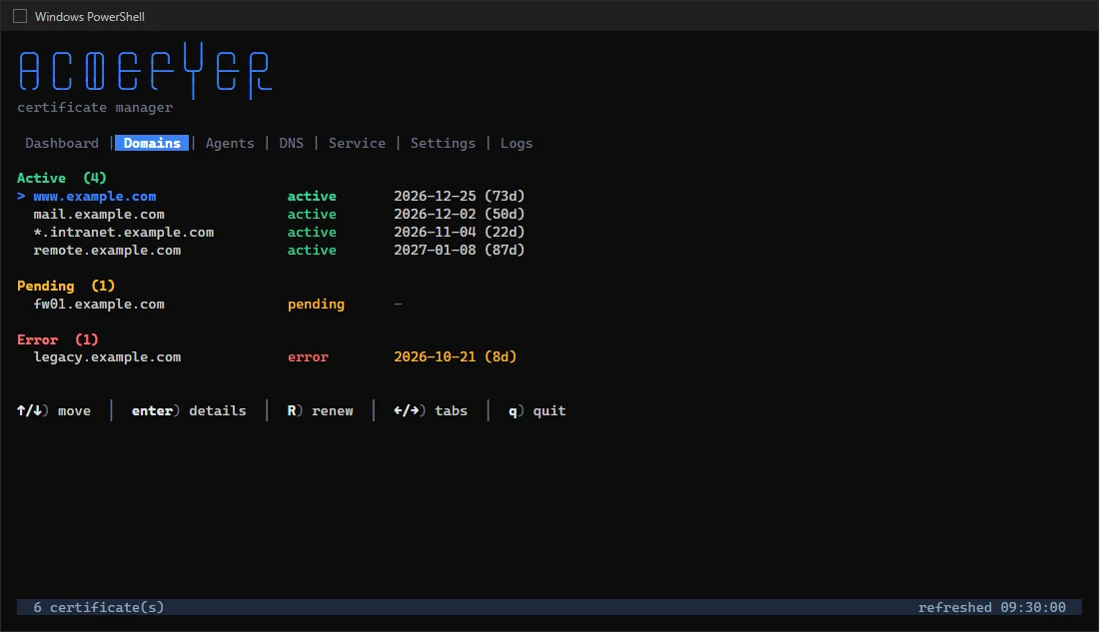
Task: Click expiry date "2026-12-25 (73d)"
Action: click(460, 197)
